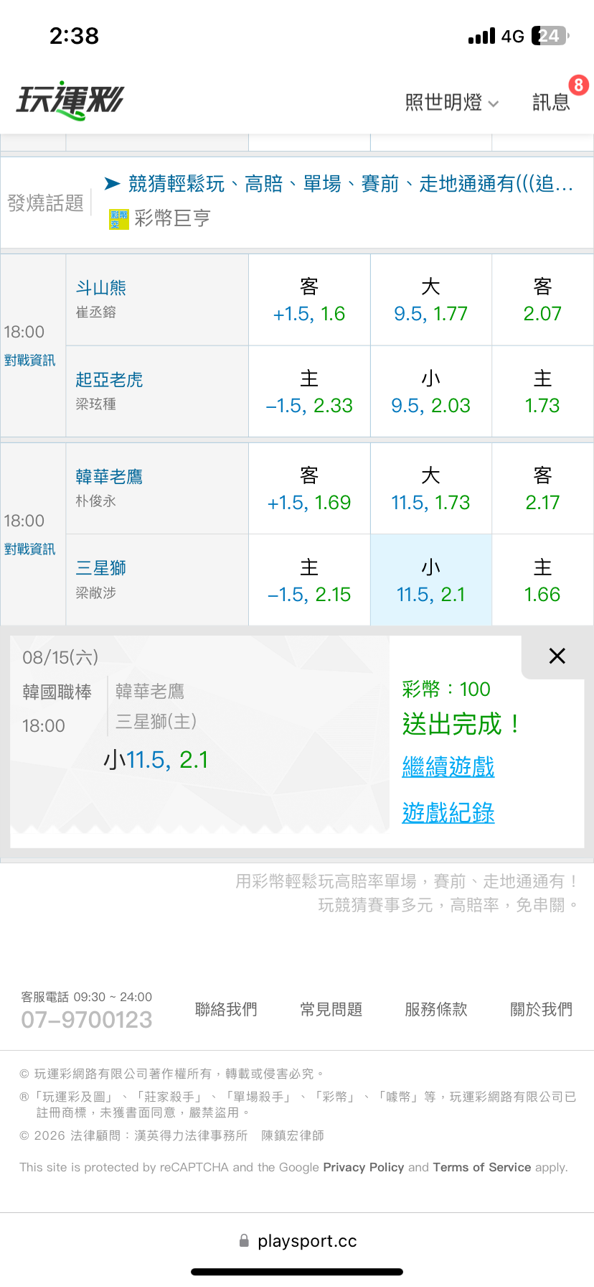Select 主 1.73 moneyline for 起亞老虎

tap(542, 392)
